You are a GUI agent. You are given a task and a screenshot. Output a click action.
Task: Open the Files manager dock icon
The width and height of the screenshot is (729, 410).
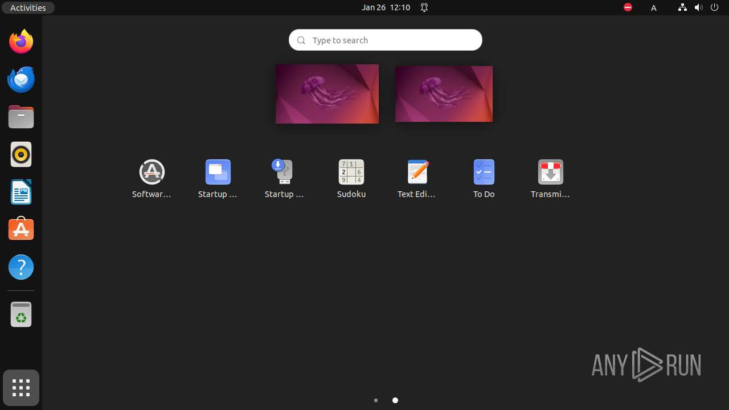tap(21, 117)
